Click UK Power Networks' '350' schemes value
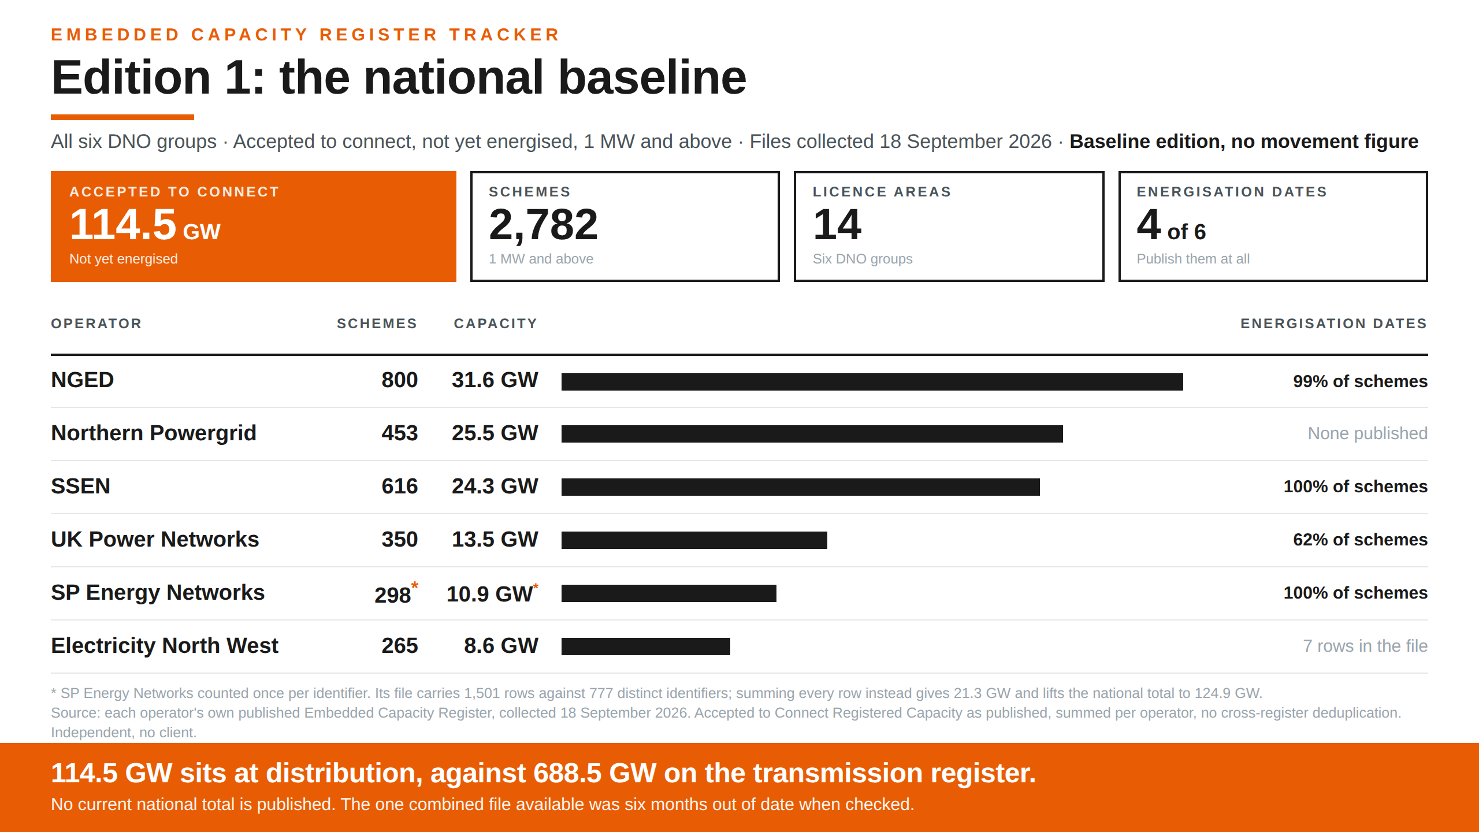1479x832 pixels. click(400, 540)
